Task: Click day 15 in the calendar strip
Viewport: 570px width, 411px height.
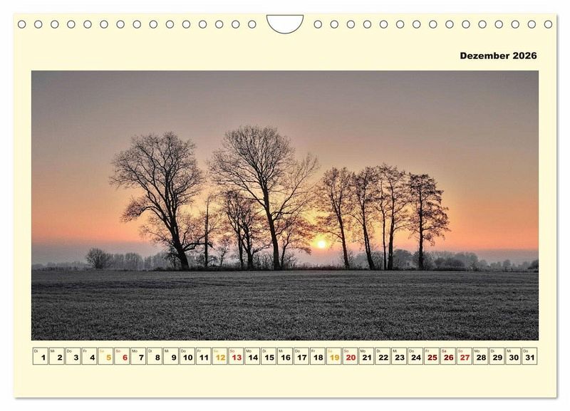Action: pos(269,356)
